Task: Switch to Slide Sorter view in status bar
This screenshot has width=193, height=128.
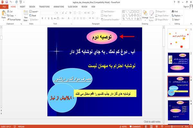Action: coord(152,126)
